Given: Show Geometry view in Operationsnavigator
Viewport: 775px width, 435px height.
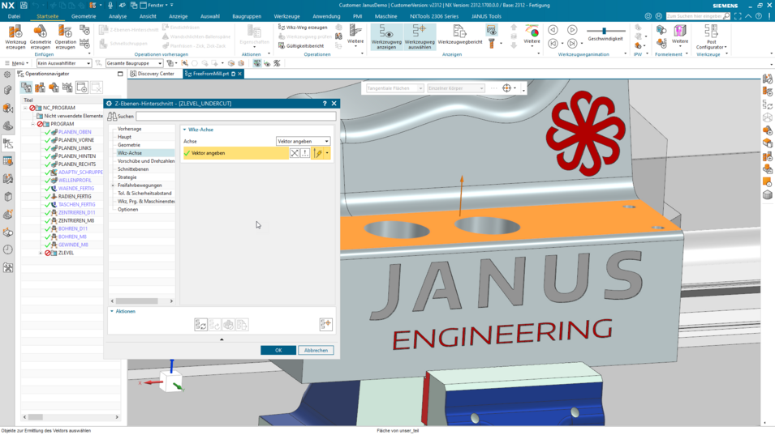Looking at the screenshot, I should pyautogui.click(x=54, y=87).
